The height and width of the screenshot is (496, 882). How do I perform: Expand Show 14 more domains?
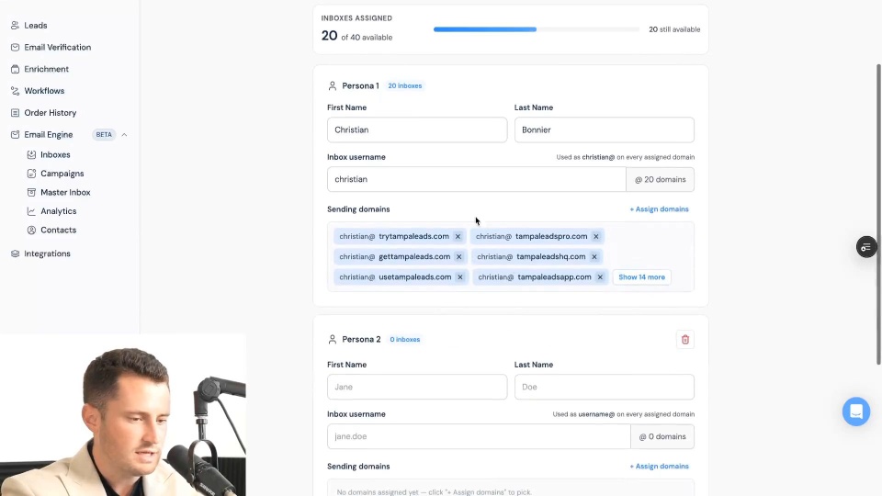pyautogui.click(x=642, y=276)
